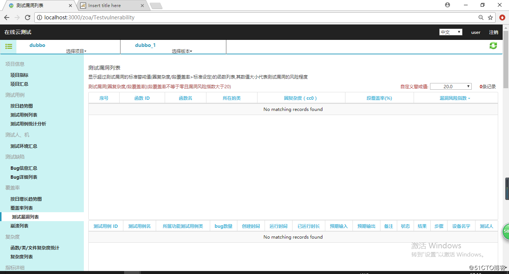Open Bug详细列表 in the sidebar
This screenshot has height=274, width=509.
click(x=24, y=177)
